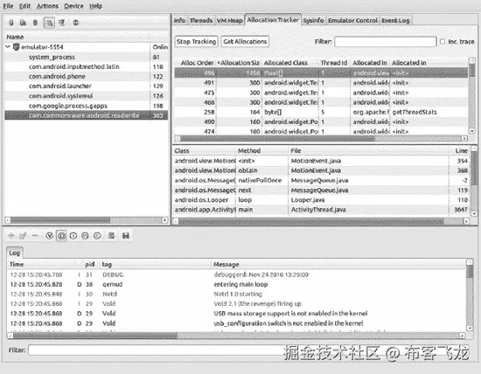Click the Export log save icon
481x374 pixels.
point(126,235)
